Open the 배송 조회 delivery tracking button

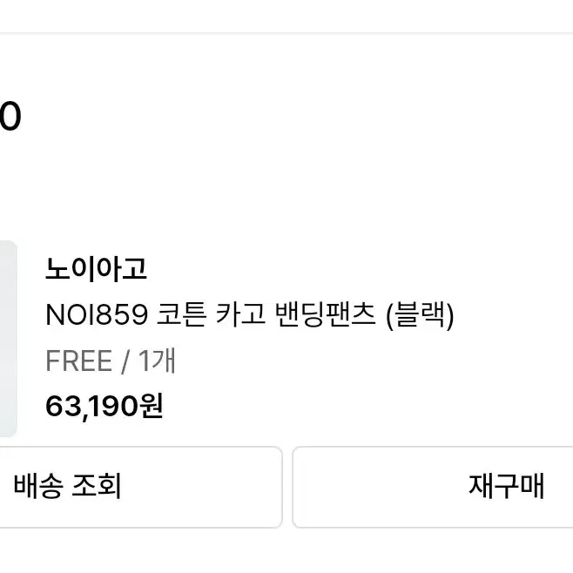141,487
